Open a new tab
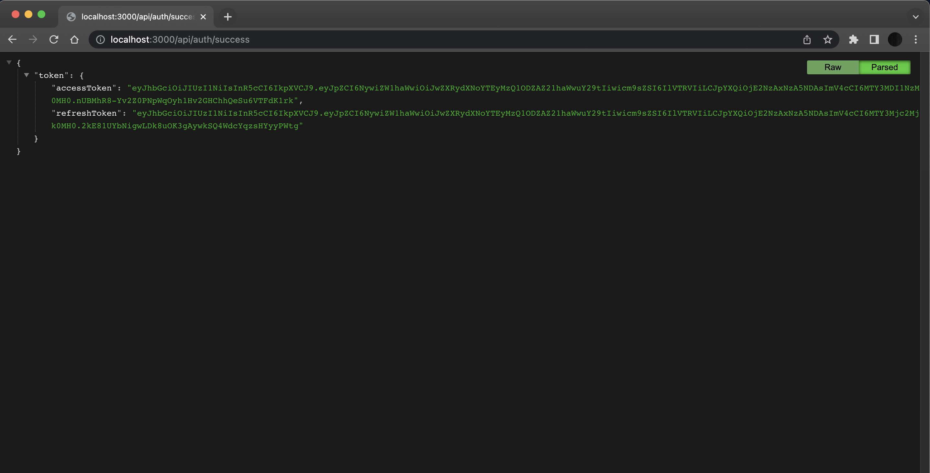This screenshot has height=473, width=930. click(227, 16)
